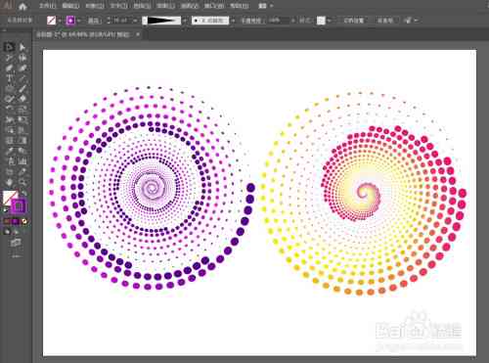Select the Column Graph tool

[22, 161]
